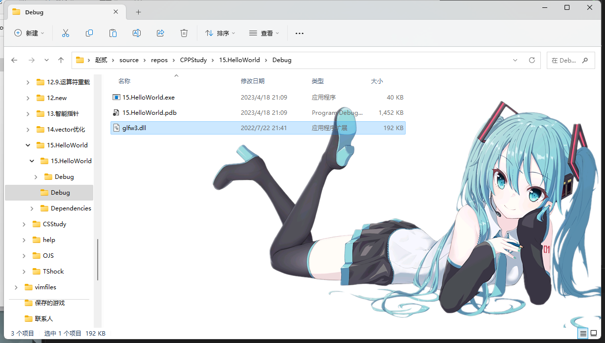Open the address bar history dropdown arrow

[x=516, y=60]
